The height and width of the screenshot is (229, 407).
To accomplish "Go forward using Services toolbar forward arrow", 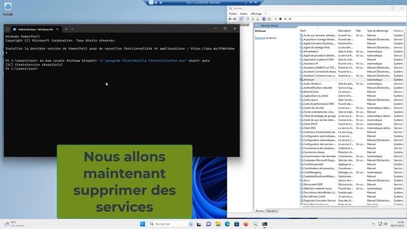I will [235, 19].
